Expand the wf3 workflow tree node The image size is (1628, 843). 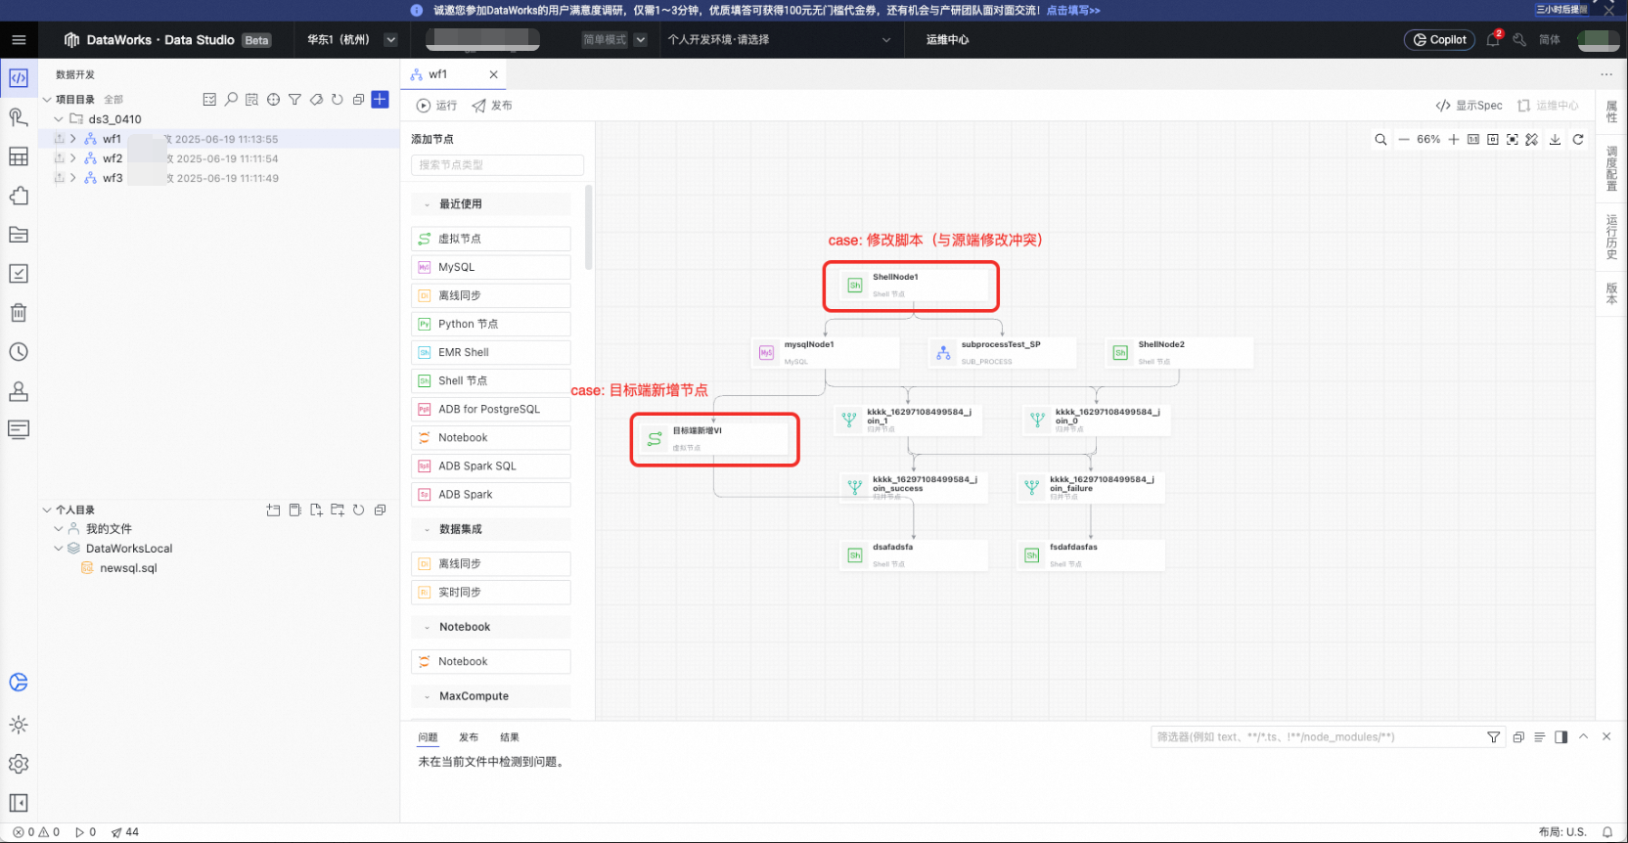(73, 178)
